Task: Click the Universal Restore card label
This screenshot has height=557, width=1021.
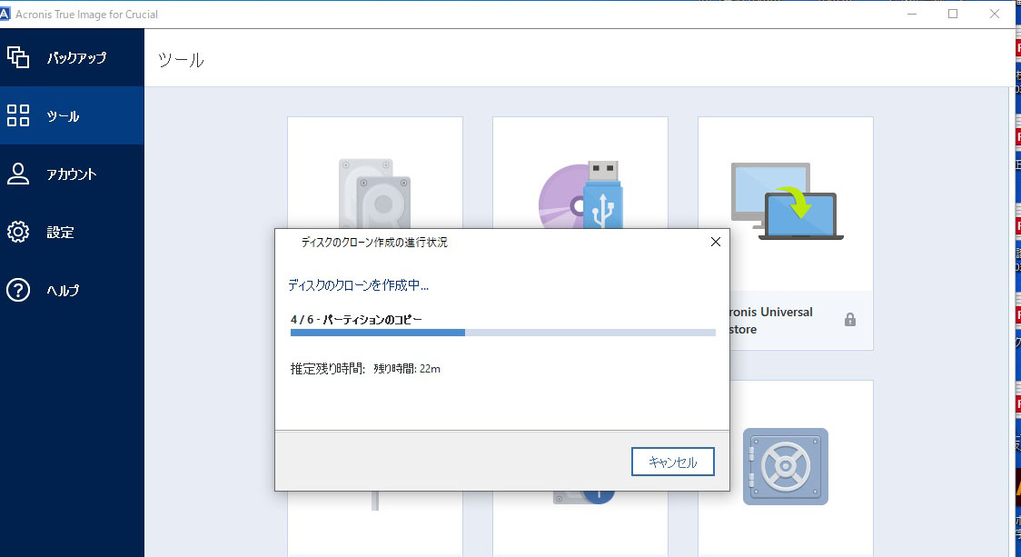Action: tap(771, 321)
